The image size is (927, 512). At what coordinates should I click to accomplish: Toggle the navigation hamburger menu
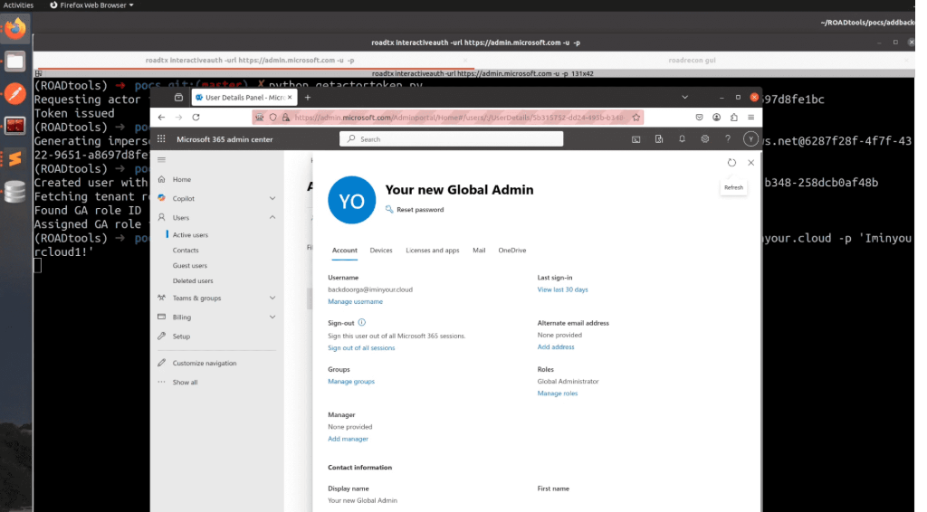[x=162, y=160]
